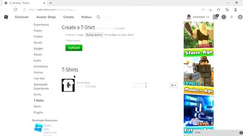Select Sponsored Experiences in the sidebar

point(41,87)
